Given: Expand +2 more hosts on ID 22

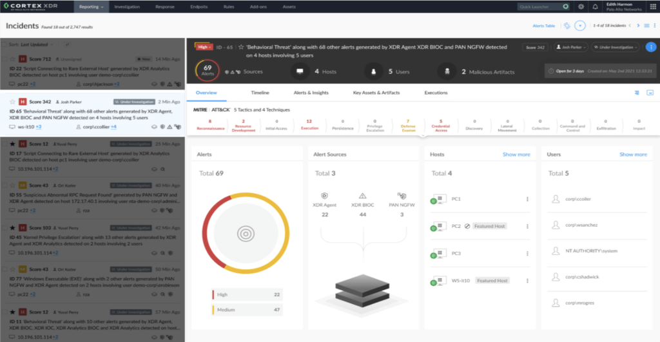Looking at the screenshot, I should (x=33, y=84).
